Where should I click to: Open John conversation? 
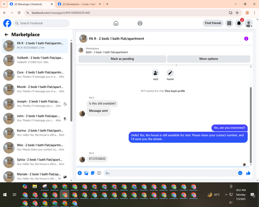35,119
